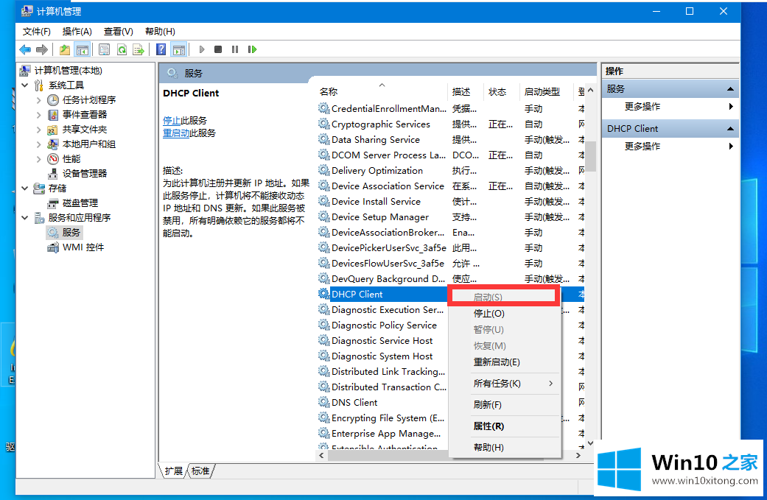Expand the 共享文件夹 node arrow
This screenshot has width=767, height=500.
point(38,130)
